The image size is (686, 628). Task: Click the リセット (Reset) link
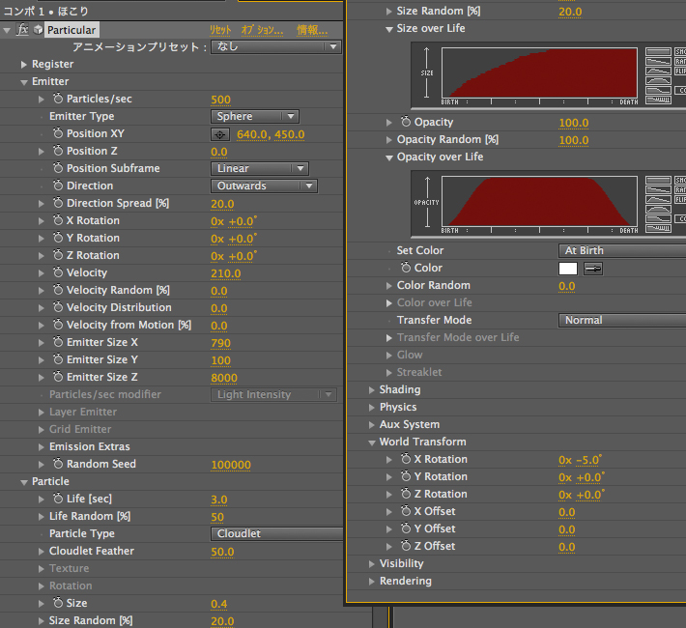220,31
